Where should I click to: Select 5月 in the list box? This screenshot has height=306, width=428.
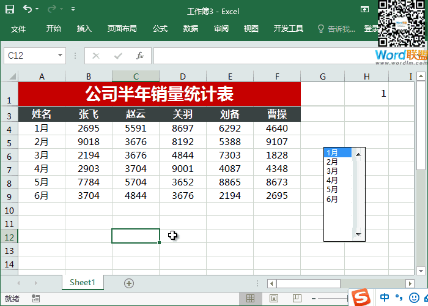tap(338, 190)
